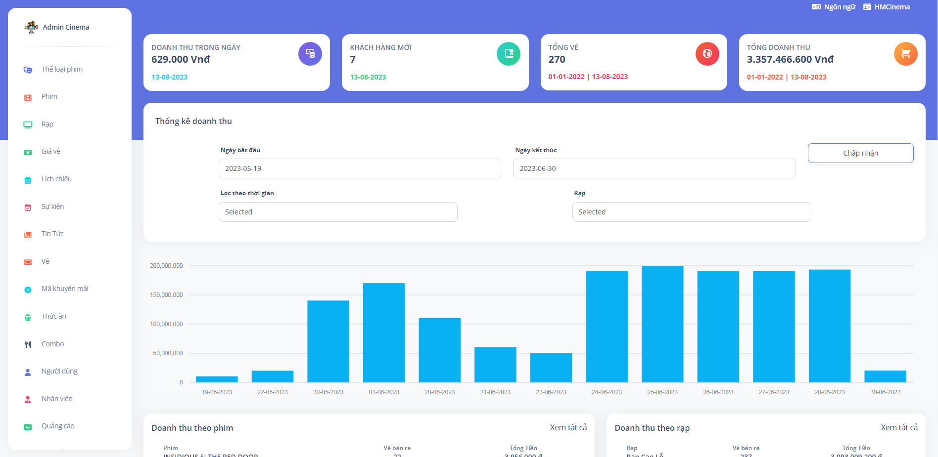Click the Nhân viên staff icon
This screenshot has height=457, width=938.
click(x=28, y=399)
